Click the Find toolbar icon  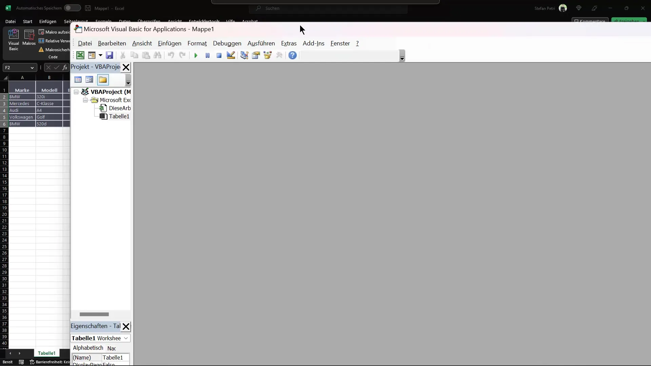click(x=157, y=55)
